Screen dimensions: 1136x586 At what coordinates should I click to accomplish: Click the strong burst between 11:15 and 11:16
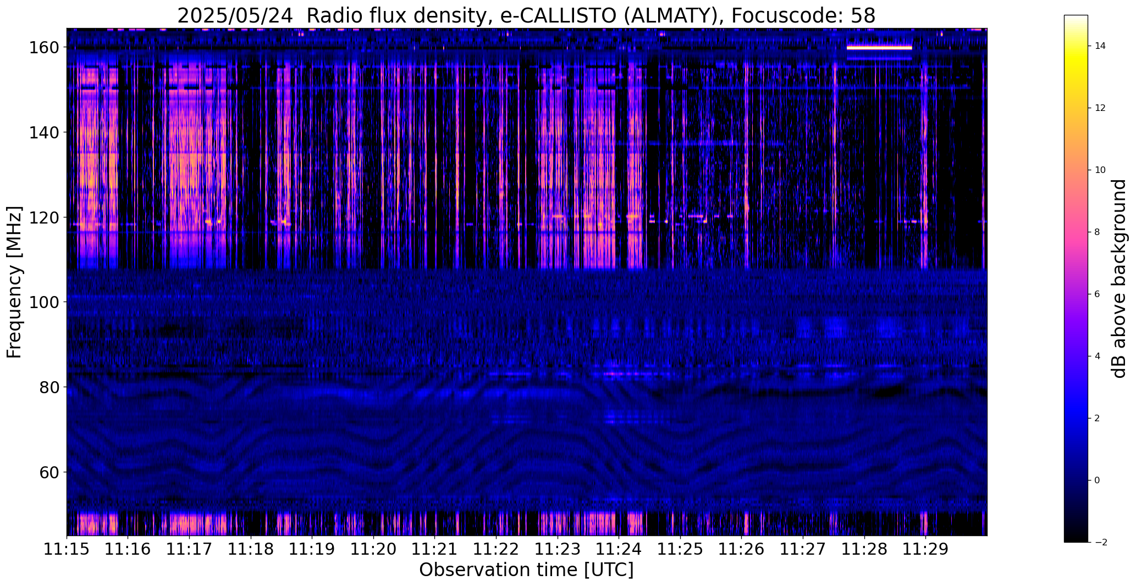pos(98,165)
